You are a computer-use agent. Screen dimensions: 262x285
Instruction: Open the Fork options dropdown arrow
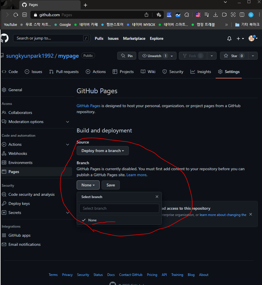point(212,56)
